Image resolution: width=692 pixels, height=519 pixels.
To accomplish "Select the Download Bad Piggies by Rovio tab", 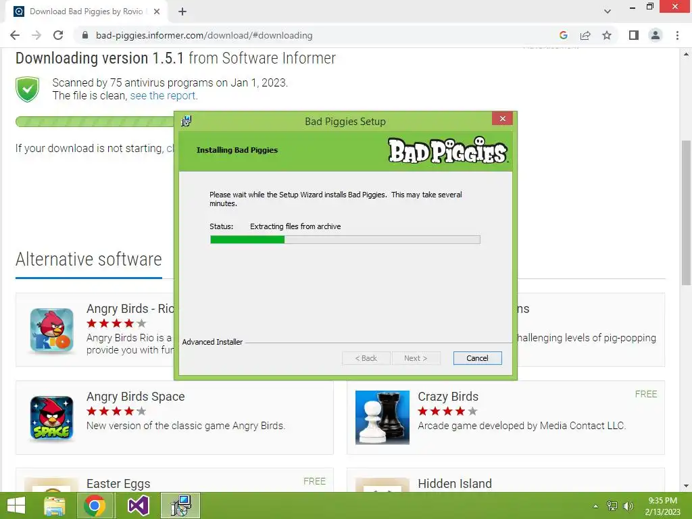I will [x=86, y=11].
